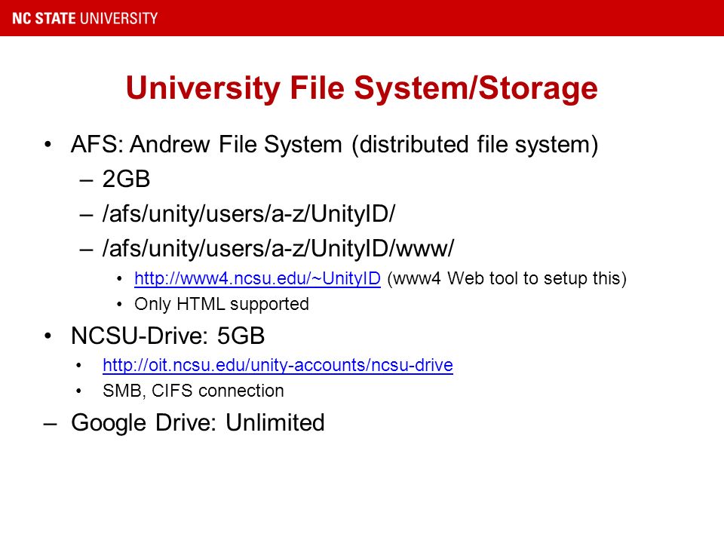Click the /afs/unity/users/a-z/UnityID/www/ path text
Image resolution: width=724 pixels, height=543 pixels.
(x=278, y=248)
